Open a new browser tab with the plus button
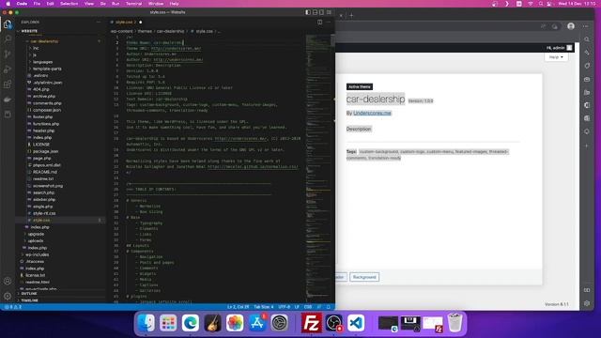This screenshot has width=601, height=338. [x=351, y=16]
